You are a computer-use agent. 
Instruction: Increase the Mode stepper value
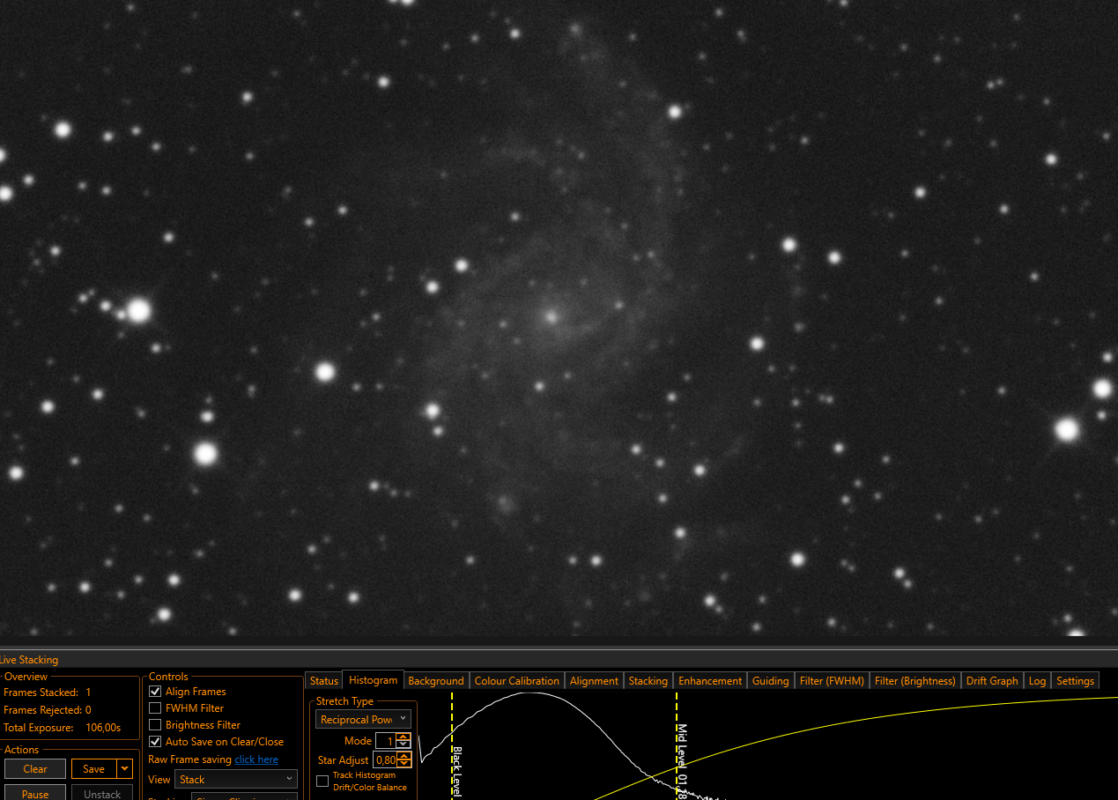point(404,737)
